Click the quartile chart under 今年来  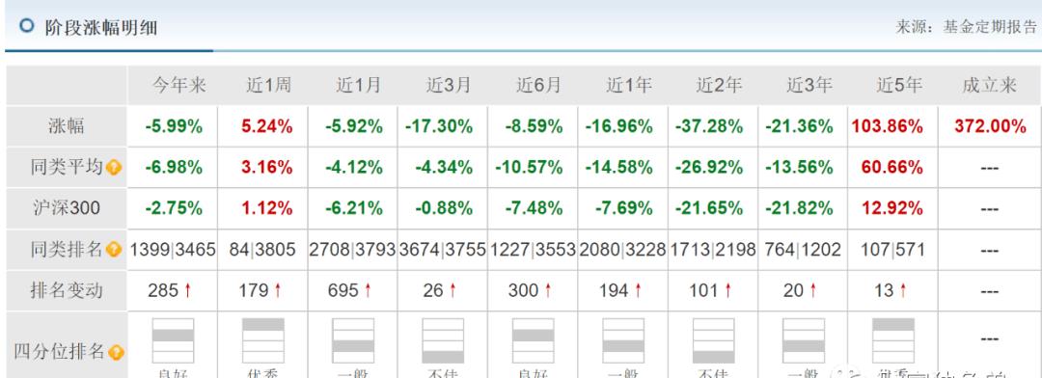point(174,340)
